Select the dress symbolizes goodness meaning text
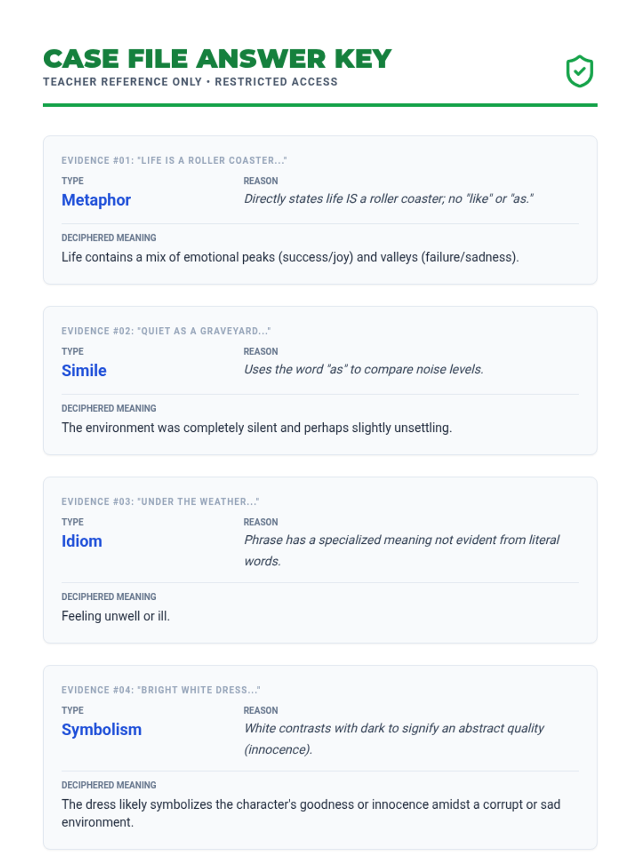 [311, 813]
